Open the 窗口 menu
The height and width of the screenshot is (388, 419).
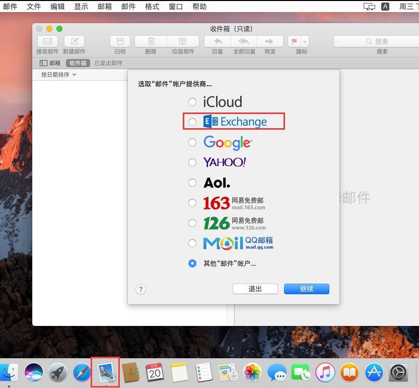(176, 7)
